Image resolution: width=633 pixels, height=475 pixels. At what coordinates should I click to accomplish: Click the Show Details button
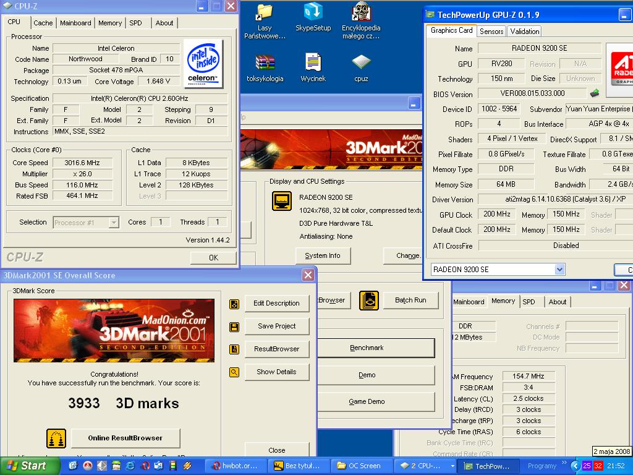tap(276, 372)
